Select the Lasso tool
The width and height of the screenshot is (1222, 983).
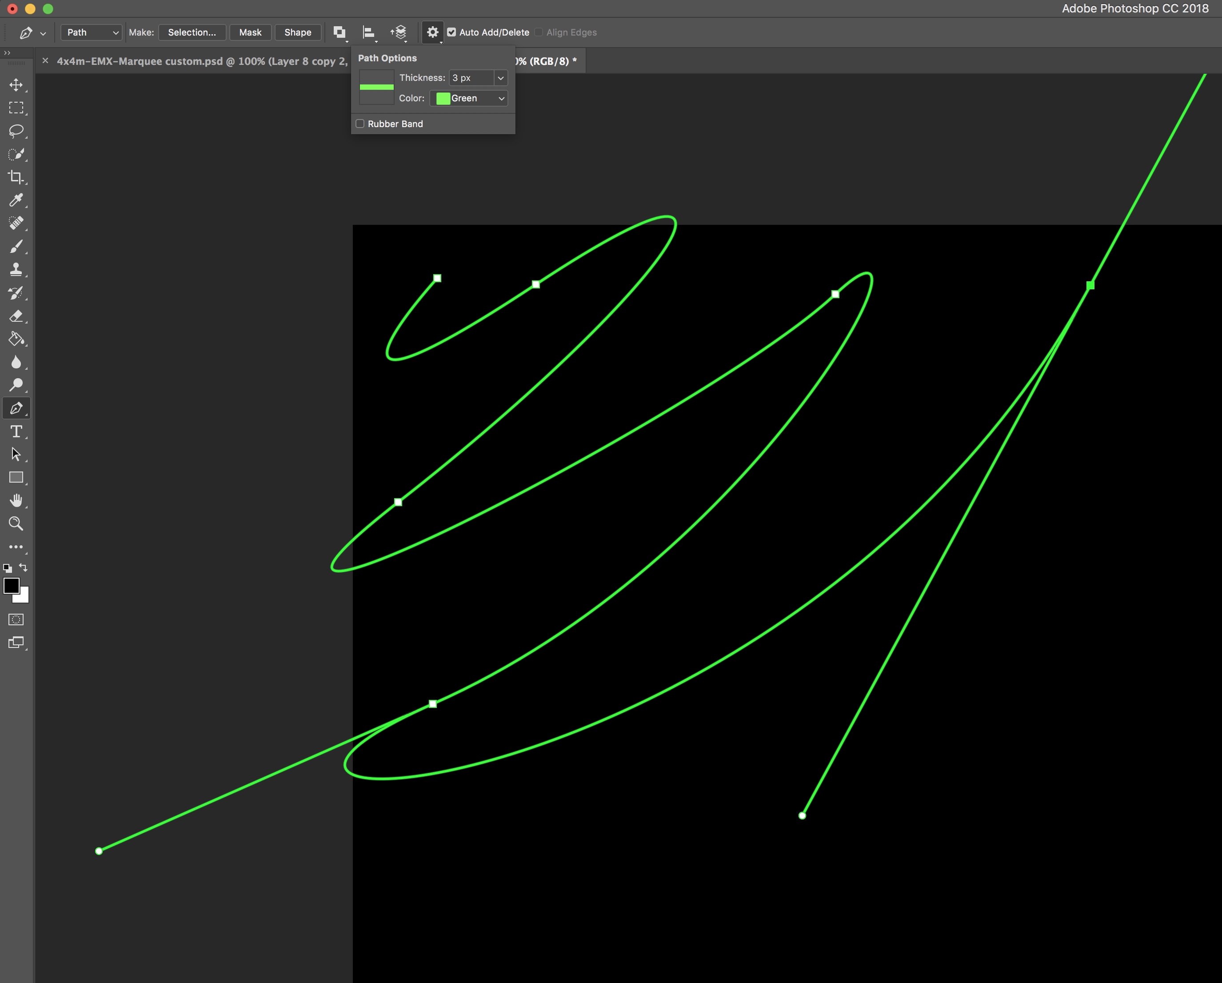(16, 131)
